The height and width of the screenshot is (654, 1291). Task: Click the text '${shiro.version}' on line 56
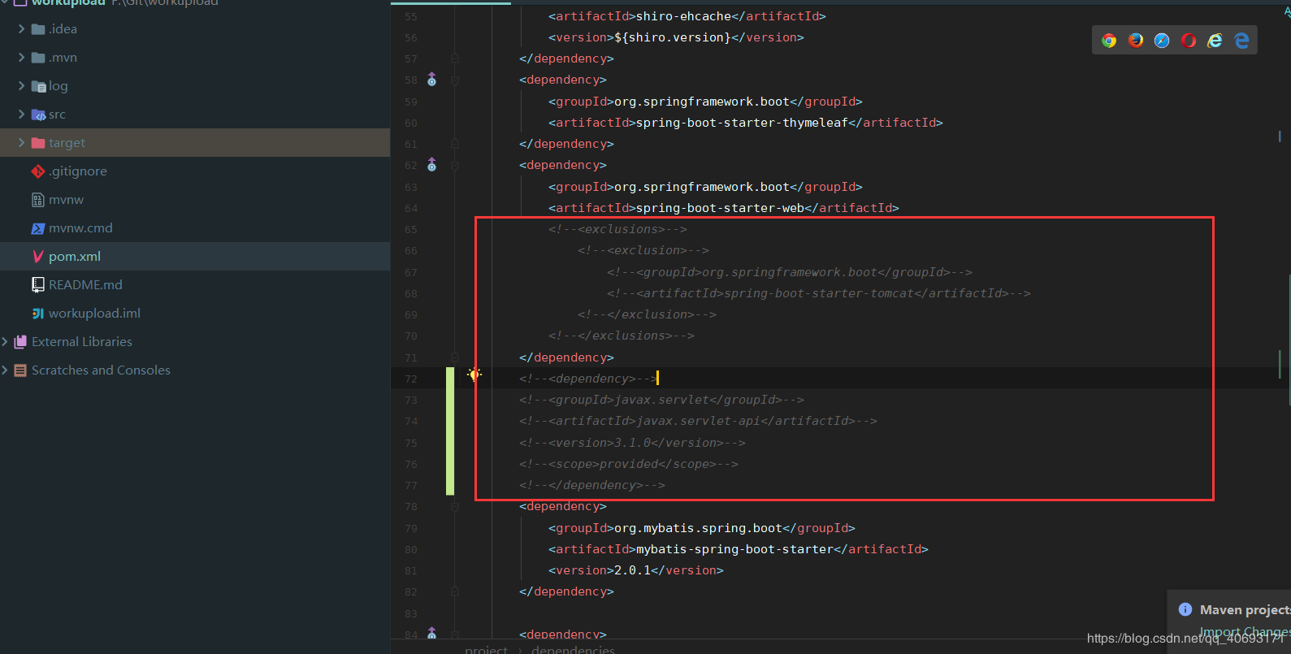click(673, 37)
